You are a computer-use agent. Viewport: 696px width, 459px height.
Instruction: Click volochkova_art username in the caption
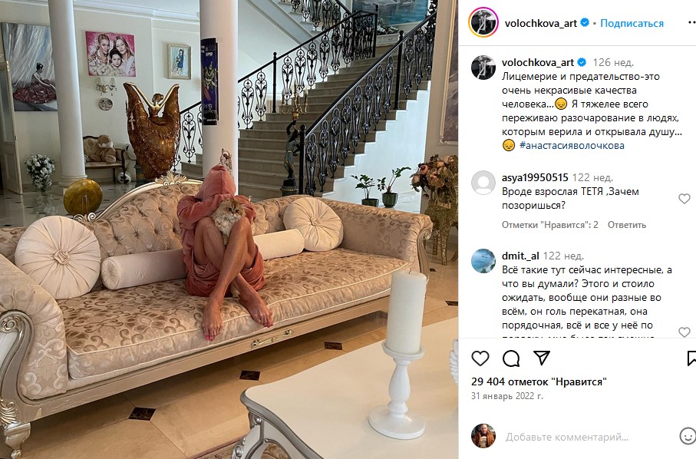(538, 63)
